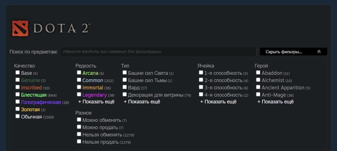Toggle the 3-я способность checkbox

point(201,87)
